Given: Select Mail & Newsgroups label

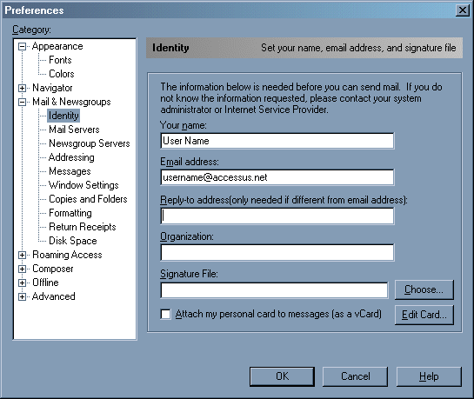Looking at the screenshot, I should (71, 102).
